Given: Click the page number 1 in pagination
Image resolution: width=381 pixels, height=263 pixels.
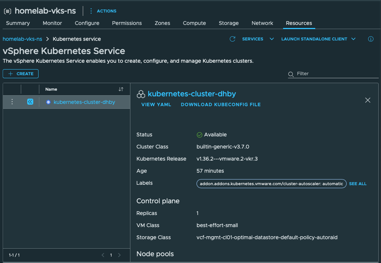Looking at the screenshot, I should click(111, 255).
